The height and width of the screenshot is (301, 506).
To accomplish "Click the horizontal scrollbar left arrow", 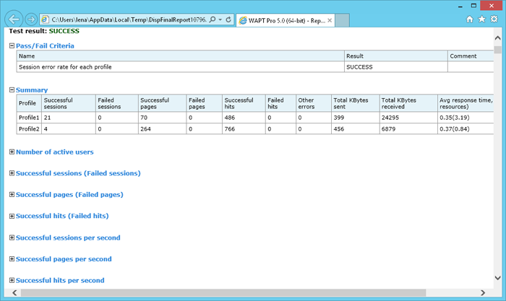I will 14,292.
